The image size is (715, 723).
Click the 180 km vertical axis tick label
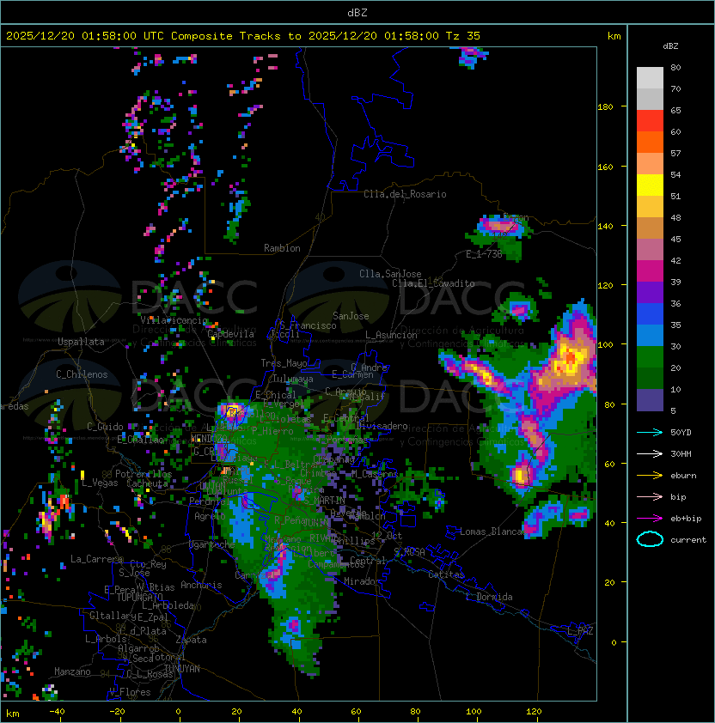605,107
